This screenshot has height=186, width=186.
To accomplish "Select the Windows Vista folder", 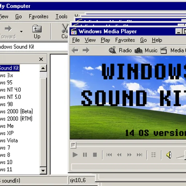I will point(9,141).
